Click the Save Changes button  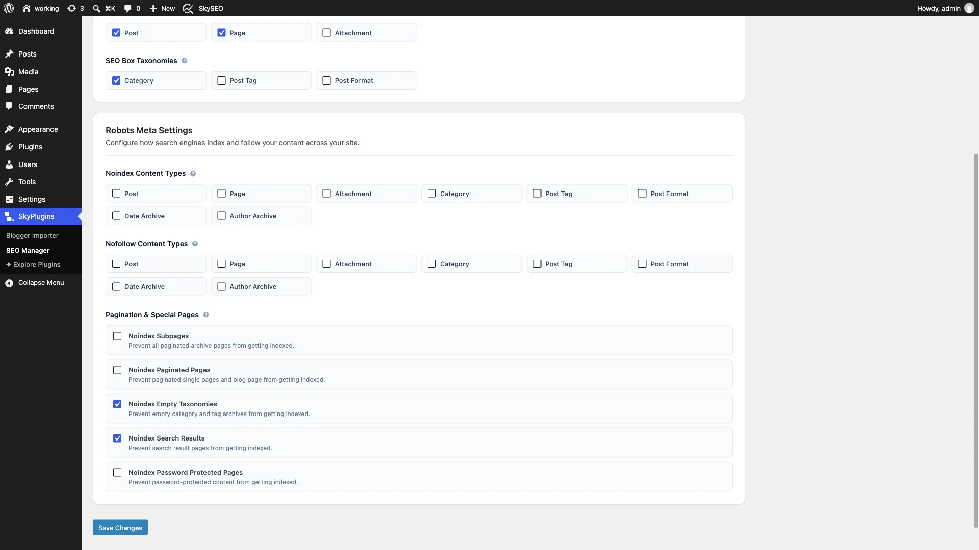[x=120, y=528]
